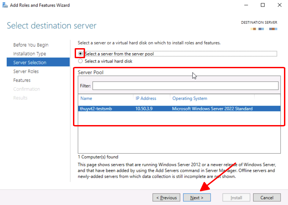Open the Before You Begin page
Image resolution: width=288 pixels, height=205 pixels.
tap(31, 45)
